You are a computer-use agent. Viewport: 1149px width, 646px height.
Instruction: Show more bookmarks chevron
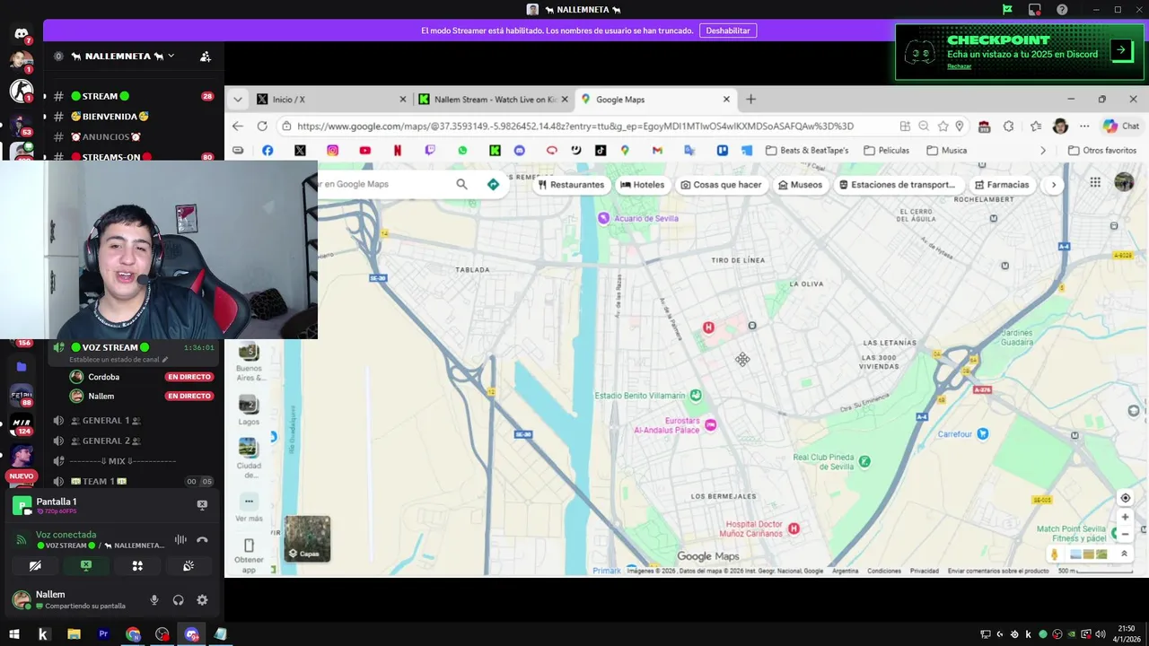point(1043,151)
